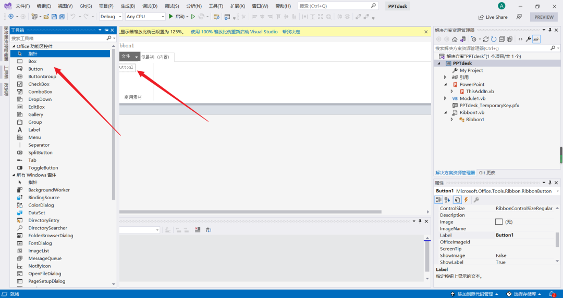Open Properties wrench in the Solution Explorer toolbar
Viewport: 563px width, 298px height.
(528, 40)
